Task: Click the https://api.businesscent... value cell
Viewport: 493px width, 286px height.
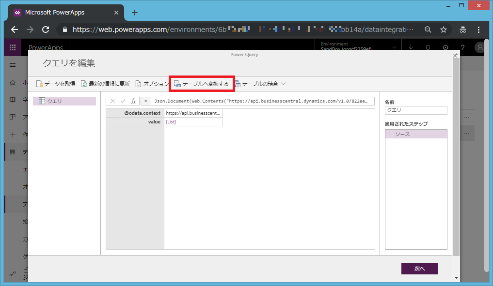Action: coord(193,113)
